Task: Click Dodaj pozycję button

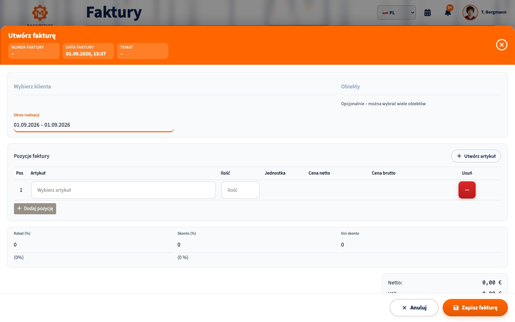Action: [x=35, y=209]
